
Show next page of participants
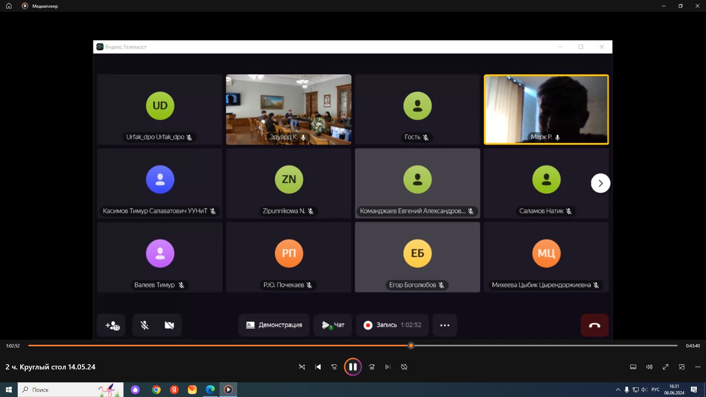point(600,183)
